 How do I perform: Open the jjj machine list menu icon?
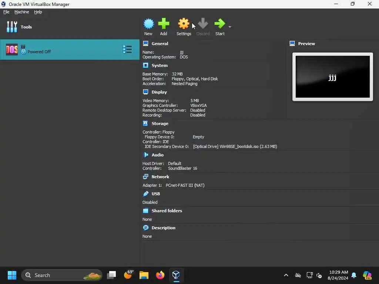click(x=127, y=50)
